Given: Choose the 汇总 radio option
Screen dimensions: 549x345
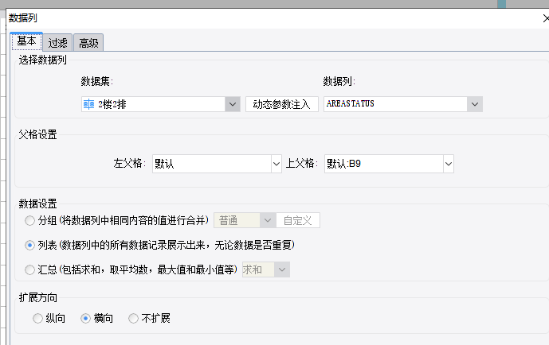Looking at the screenshot, I should 29,270.
